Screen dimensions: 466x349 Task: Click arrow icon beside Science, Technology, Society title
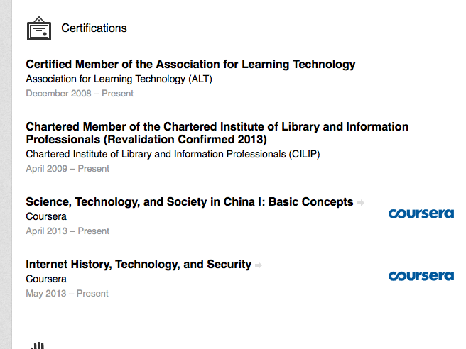click(x=361, y=203)
